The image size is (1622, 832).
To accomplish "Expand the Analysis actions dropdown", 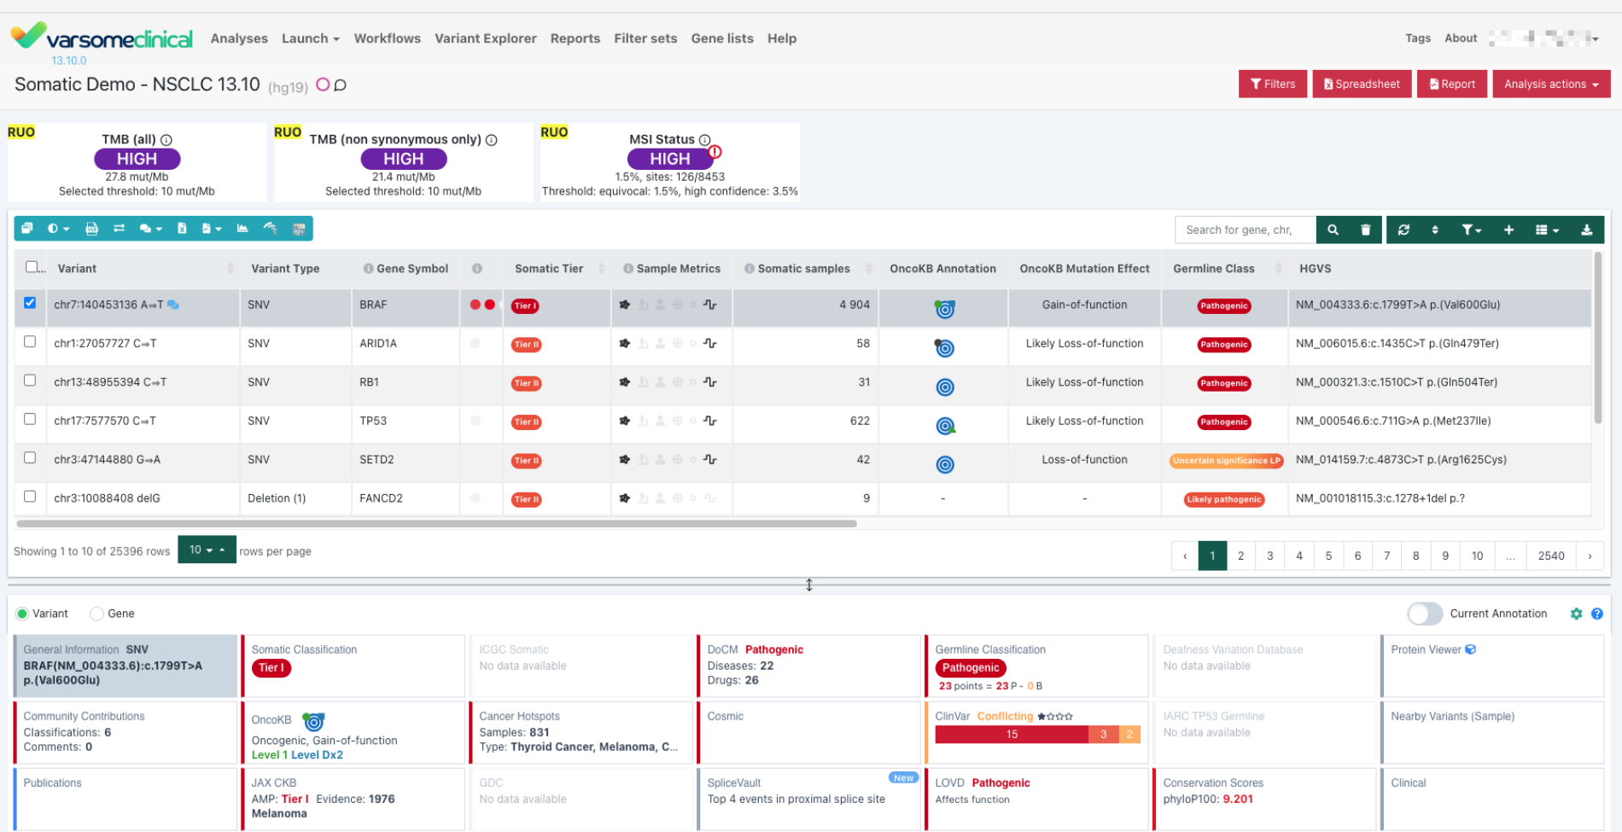I will click(1550, 84).
